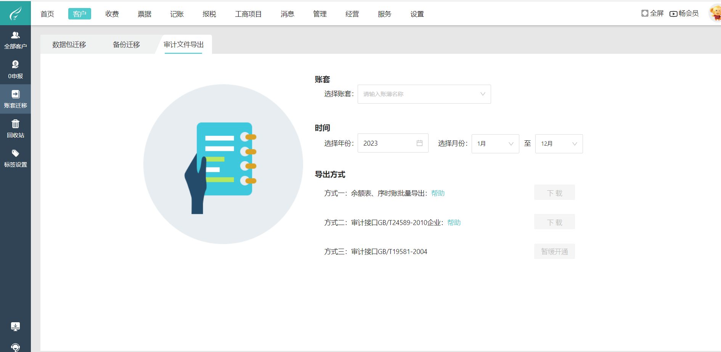Open 畅会员 via the video icon
Screen dimensions: 721x352
pos(673,13)
